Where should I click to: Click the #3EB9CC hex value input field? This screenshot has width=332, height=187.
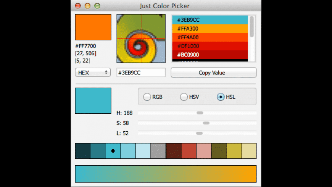(141, 73)
